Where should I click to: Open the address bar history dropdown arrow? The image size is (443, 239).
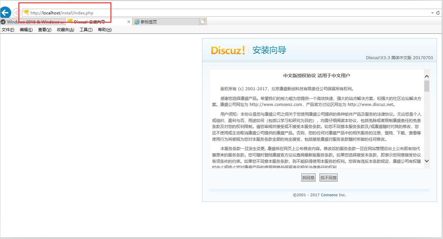tap(432, 13)
